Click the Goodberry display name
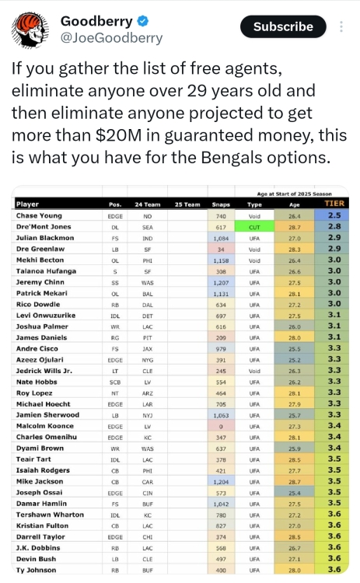Viewport: 360px width, 583px height. 96,21
